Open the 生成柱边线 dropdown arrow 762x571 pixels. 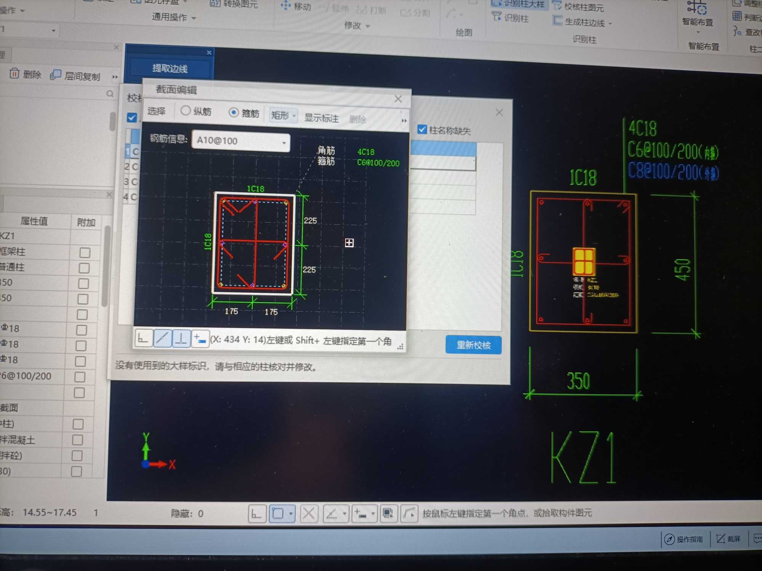click(610, 24)
